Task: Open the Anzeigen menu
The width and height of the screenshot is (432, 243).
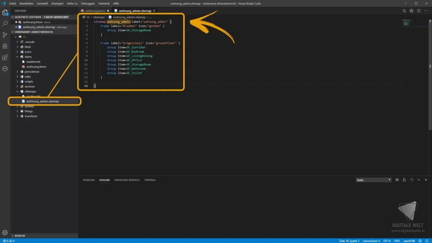Action: click(57, 3)
